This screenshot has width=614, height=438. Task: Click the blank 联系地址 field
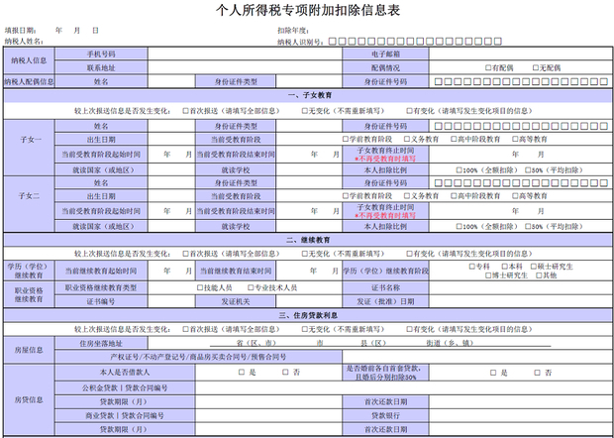(246, 67)
